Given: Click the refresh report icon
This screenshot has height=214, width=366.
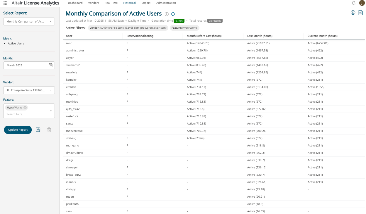Looking at the screenshot, I should click(x=173, y=14).
